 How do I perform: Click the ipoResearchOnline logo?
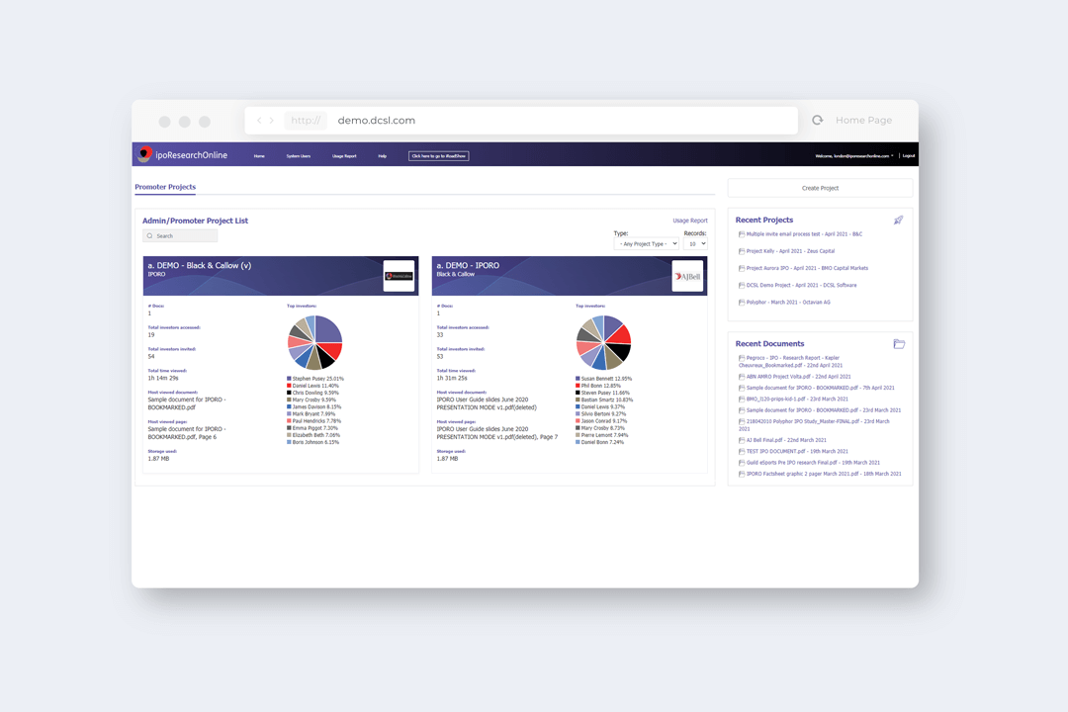pyautogui.click(x=183, y=154)
